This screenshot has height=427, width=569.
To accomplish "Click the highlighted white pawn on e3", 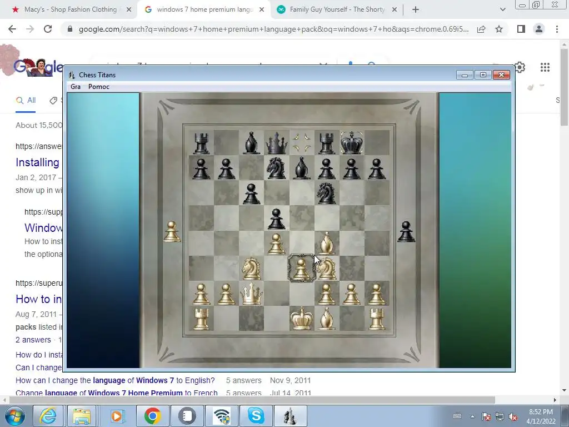I will [x=301, y=269].
